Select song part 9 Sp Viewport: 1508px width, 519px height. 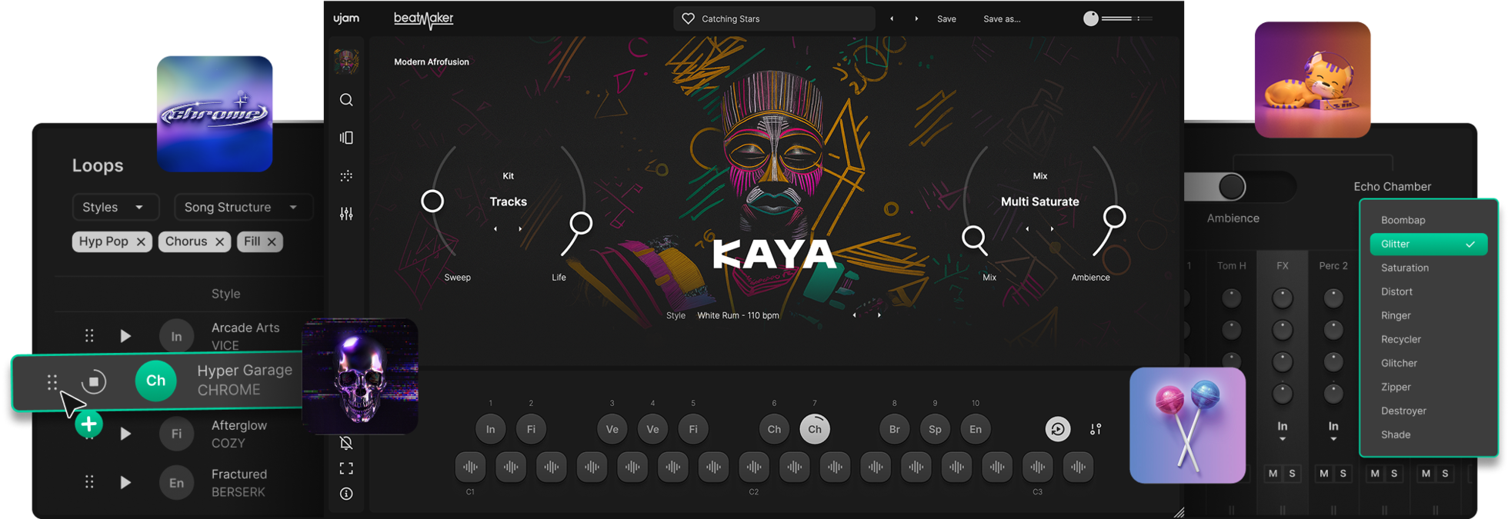coord(935,429)
